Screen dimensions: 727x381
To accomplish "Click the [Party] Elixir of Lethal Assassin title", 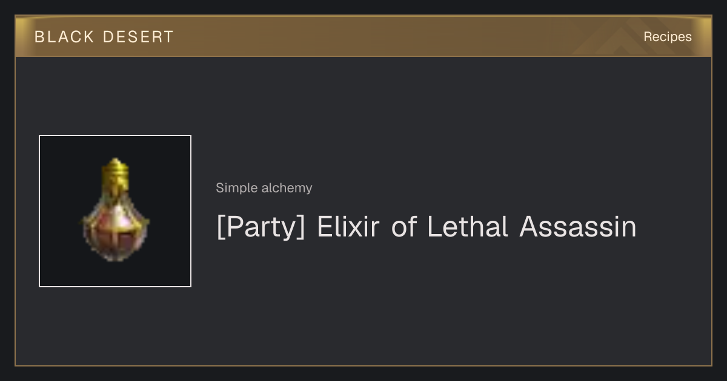I will pyautogui.click(x=427, y=227).
